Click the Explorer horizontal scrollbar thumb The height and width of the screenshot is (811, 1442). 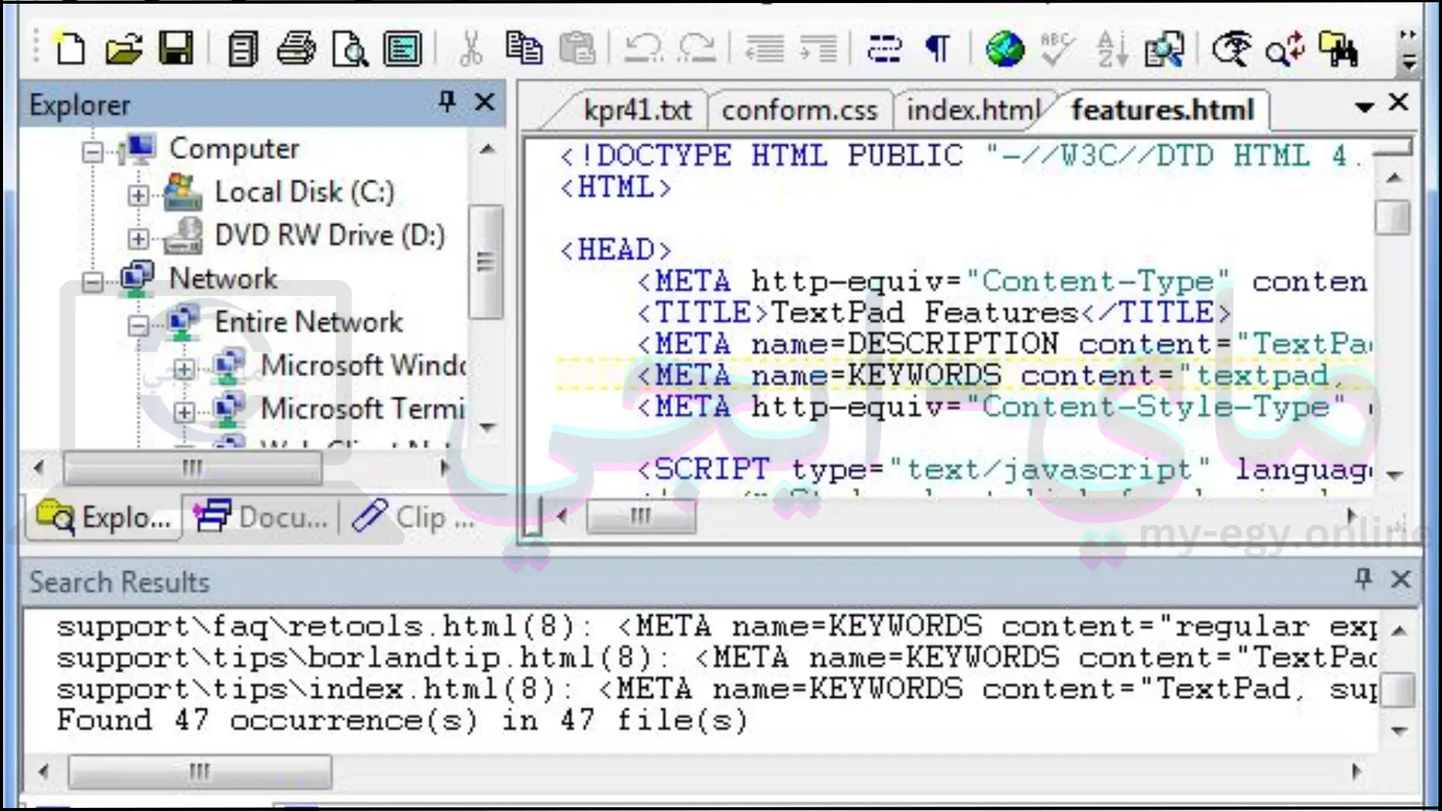(x=193, y=469)
